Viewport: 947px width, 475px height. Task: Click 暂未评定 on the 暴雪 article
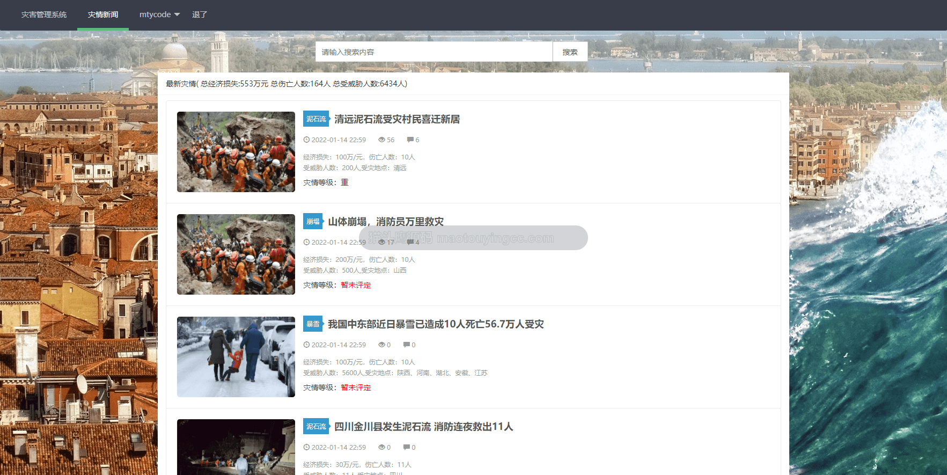tap(356, 388)
